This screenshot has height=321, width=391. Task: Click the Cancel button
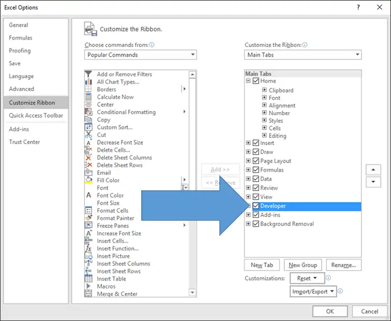(x=370, y=311)
